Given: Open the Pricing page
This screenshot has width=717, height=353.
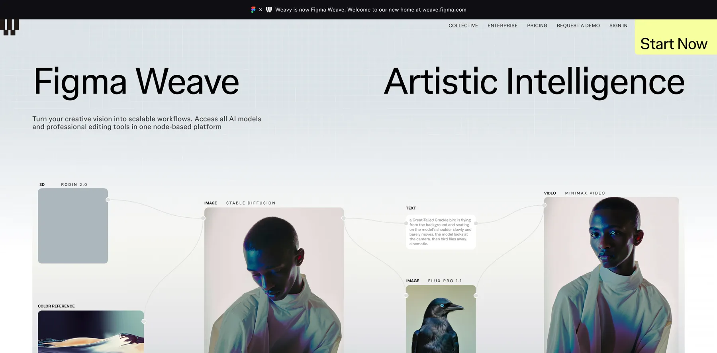Looking at the screenshot, I should point(537,25).
